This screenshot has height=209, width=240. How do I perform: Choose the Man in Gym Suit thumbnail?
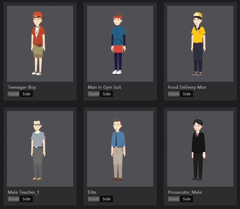click(x=120, y=44)
